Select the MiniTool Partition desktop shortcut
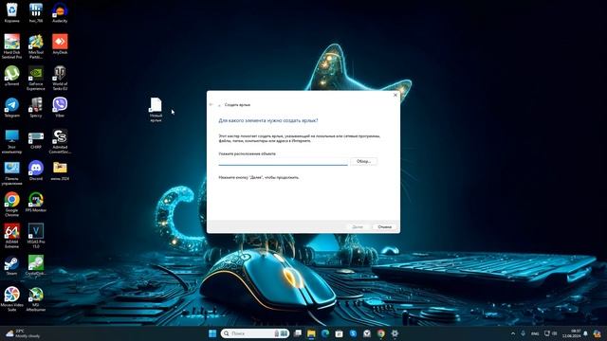The image size is (607, 341). point(36,46)
